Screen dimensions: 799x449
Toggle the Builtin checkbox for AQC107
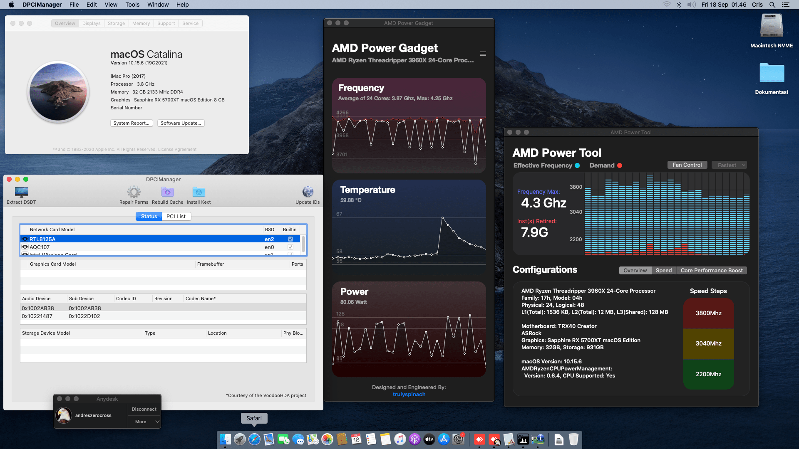290,247
